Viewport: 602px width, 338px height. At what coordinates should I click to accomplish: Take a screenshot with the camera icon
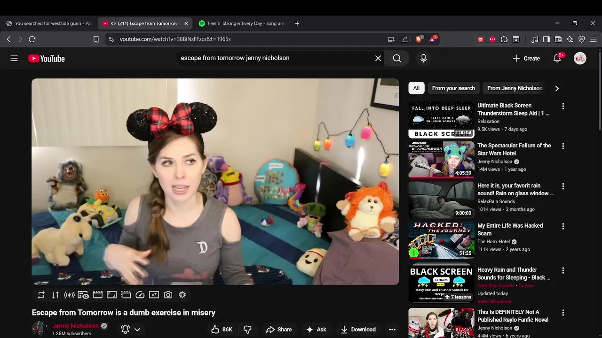tap(168, 295)
